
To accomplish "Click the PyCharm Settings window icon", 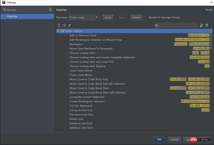I will coord(4,2).
